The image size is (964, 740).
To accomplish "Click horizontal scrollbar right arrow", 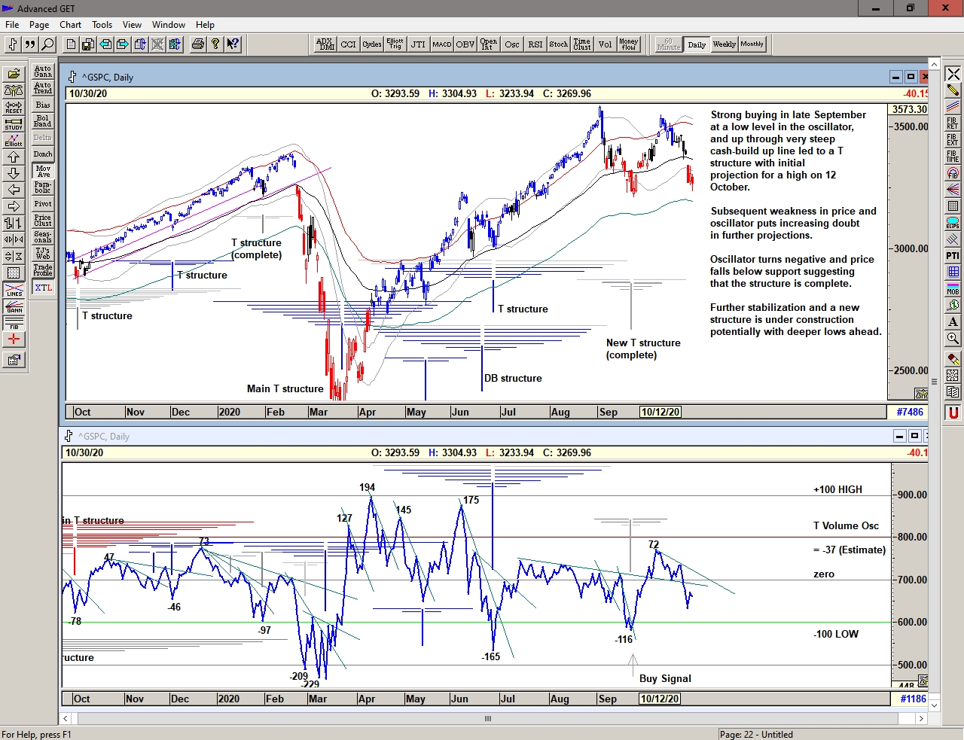I will coord(920,718).
